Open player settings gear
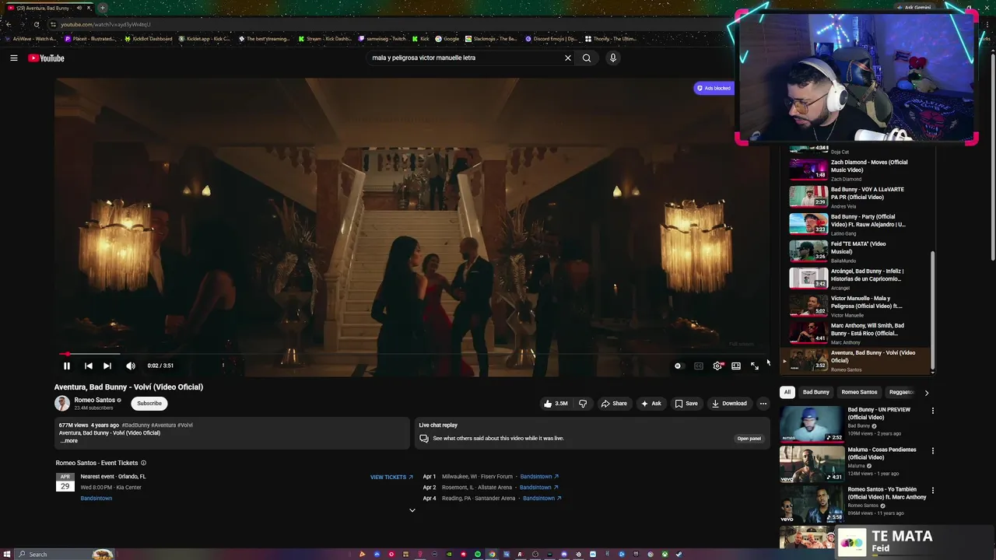This screenshot has height=560, width=996. click(717, 366)
